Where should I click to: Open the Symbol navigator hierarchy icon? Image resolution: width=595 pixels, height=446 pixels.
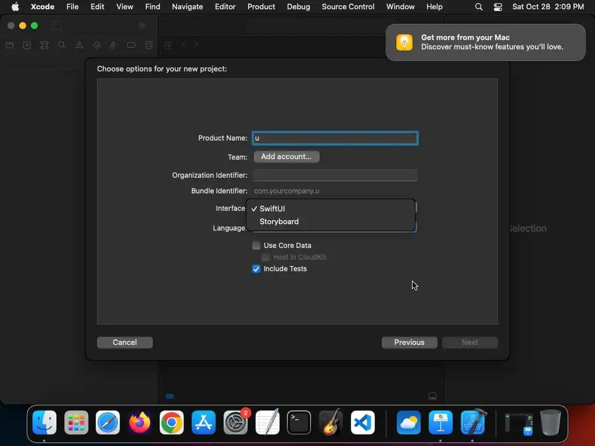(x=44, y=45)
